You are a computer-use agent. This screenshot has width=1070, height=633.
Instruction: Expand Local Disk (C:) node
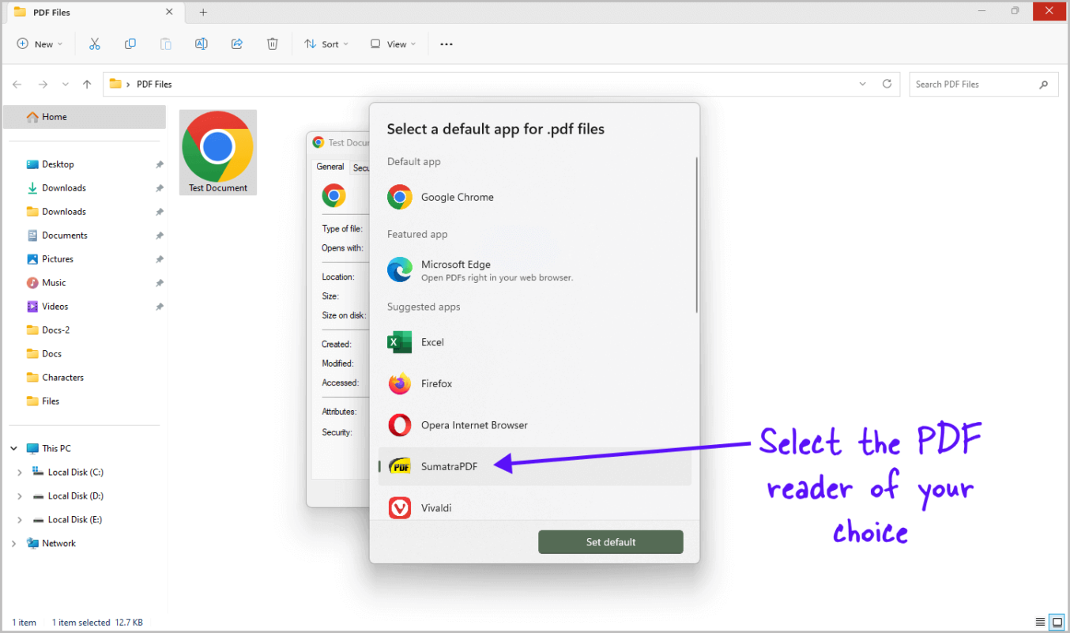20,473
